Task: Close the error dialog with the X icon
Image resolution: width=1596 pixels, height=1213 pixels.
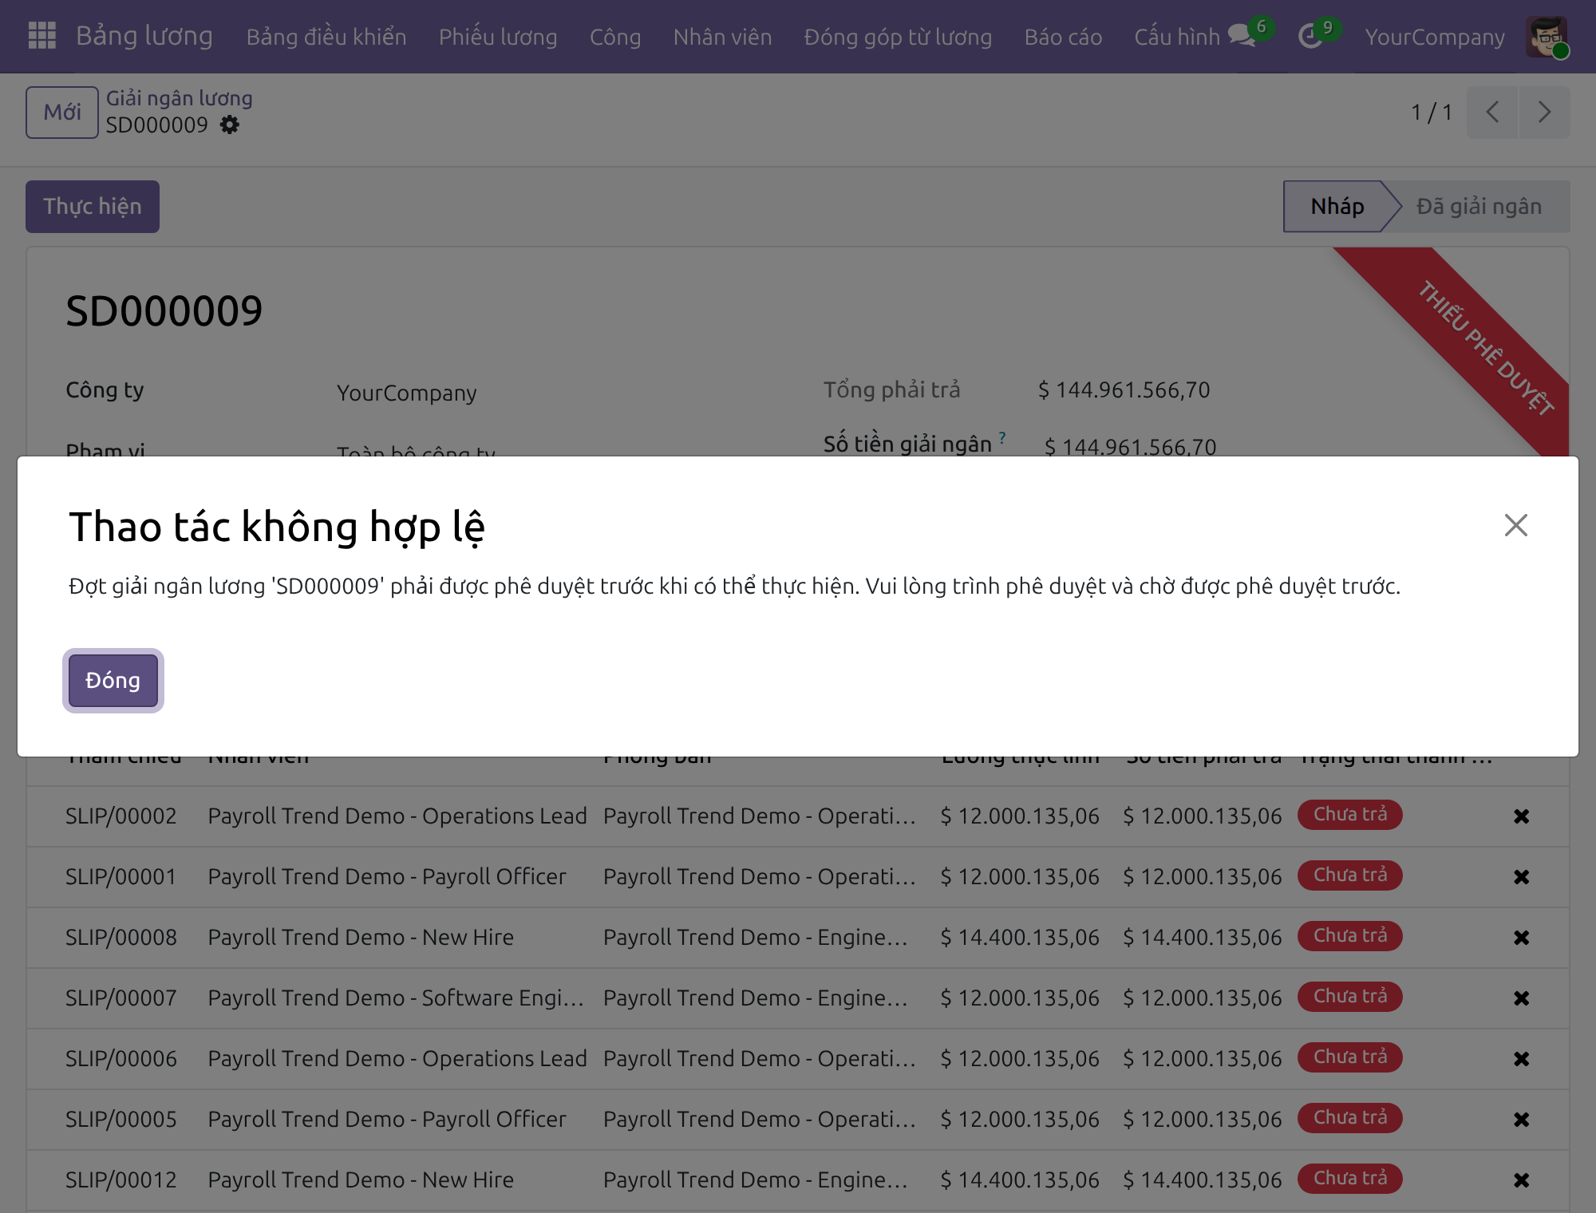Action: pos(1515,525)
